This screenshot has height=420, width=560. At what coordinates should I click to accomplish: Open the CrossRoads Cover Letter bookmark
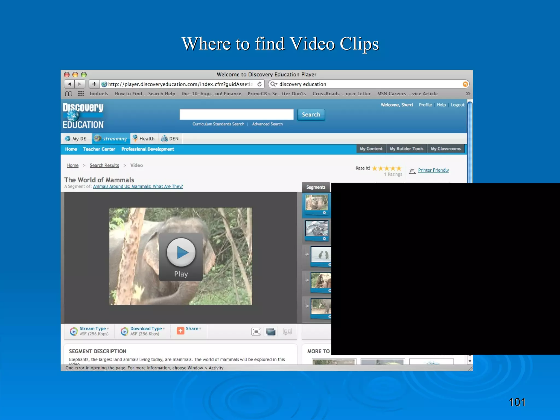tap(342, 94)
